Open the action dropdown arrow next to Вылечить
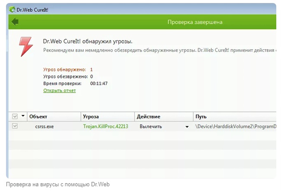The height and width of the screenshot is (191, 281). click(187, 127)
